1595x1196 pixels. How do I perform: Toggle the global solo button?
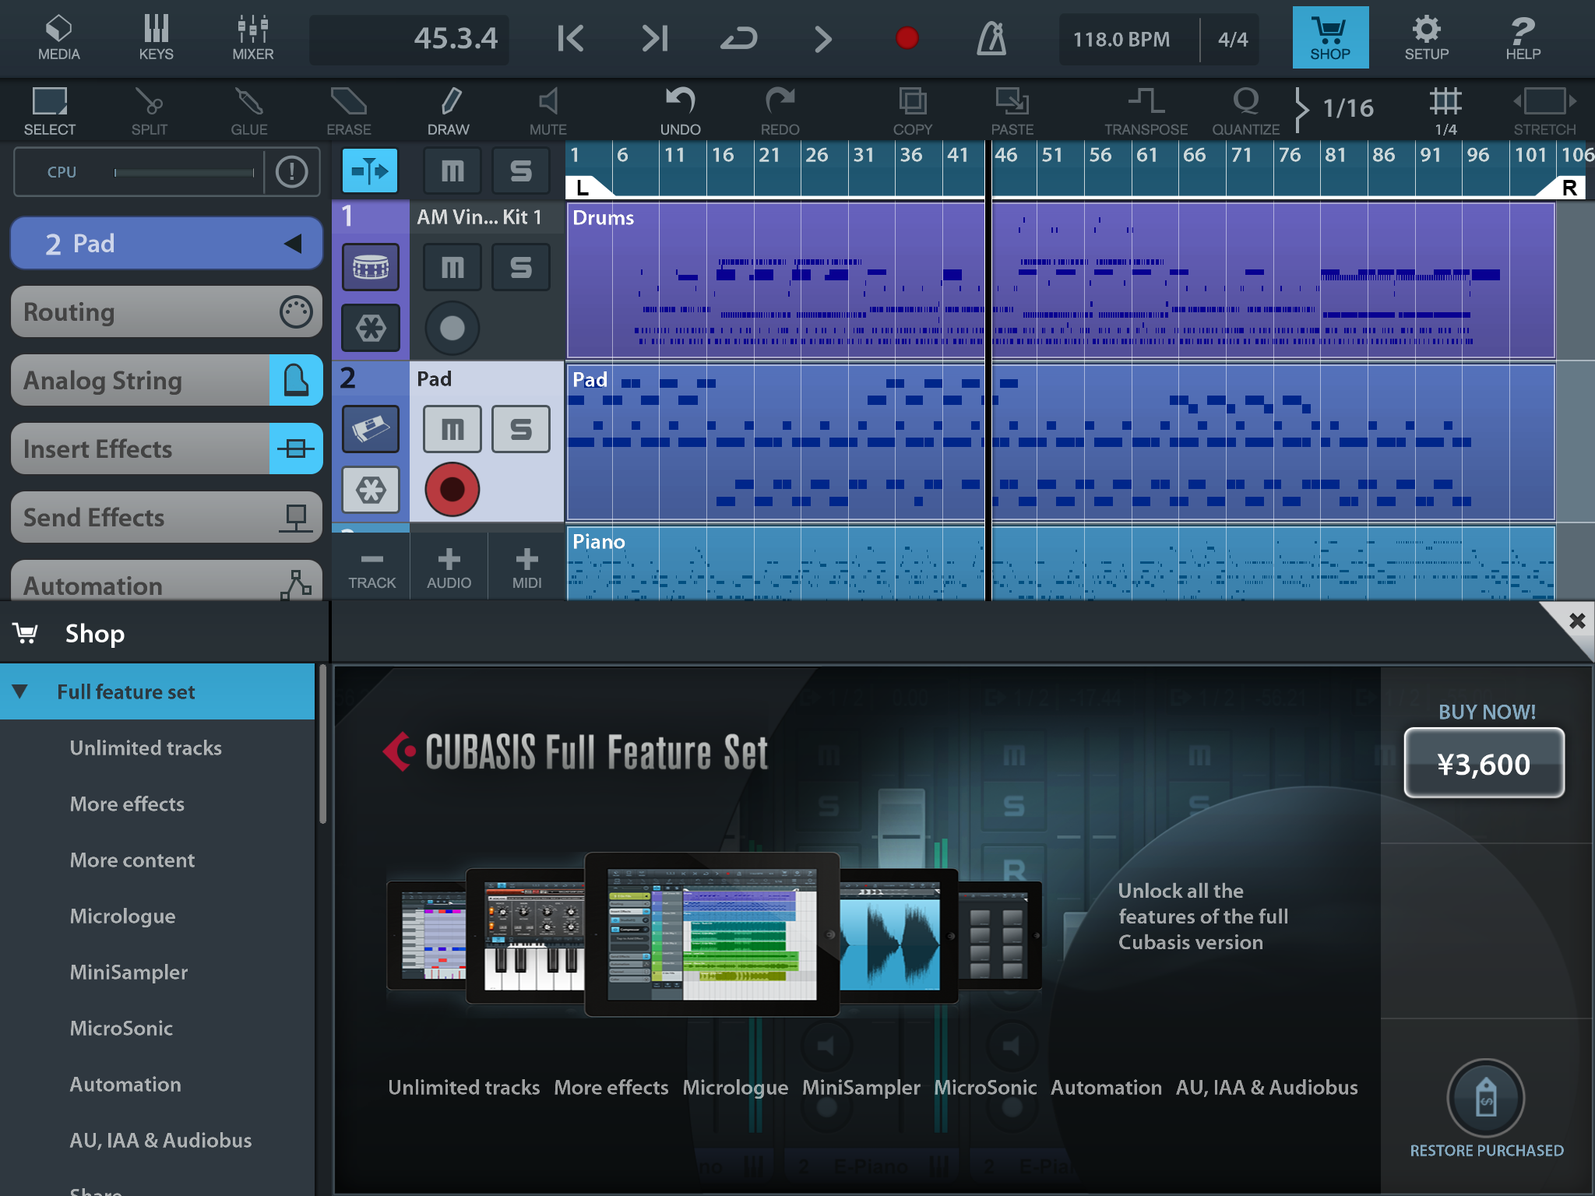click(x=521, y=171)
